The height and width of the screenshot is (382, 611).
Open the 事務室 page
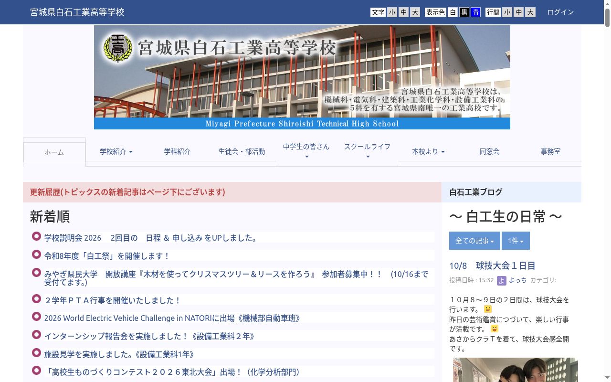point(550,151)
